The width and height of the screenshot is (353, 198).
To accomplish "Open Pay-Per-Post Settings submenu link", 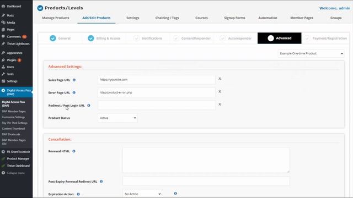I will 15,123.
